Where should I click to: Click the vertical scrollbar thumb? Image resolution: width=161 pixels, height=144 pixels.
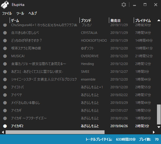[x=159, y=114]
